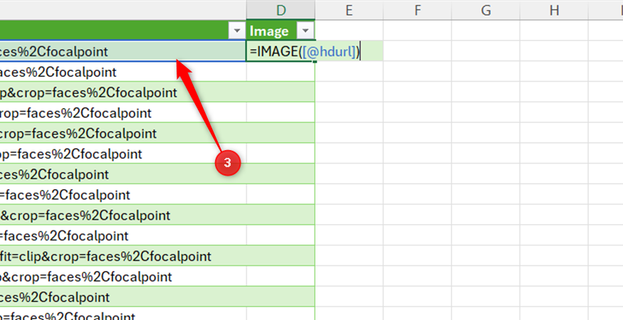
Task: Open the Image column filter dropdown
Action: [305, 31]
